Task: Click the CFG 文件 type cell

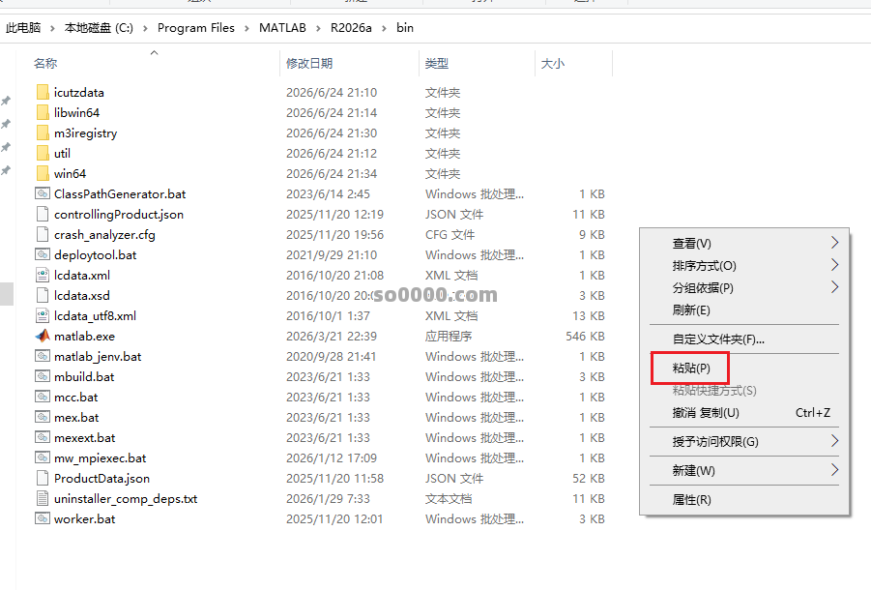Action: (450, 234)
